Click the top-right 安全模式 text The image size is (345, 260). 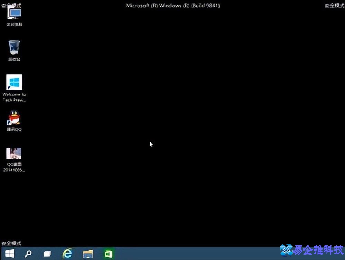pyautogui.click(x=334, y=6)
